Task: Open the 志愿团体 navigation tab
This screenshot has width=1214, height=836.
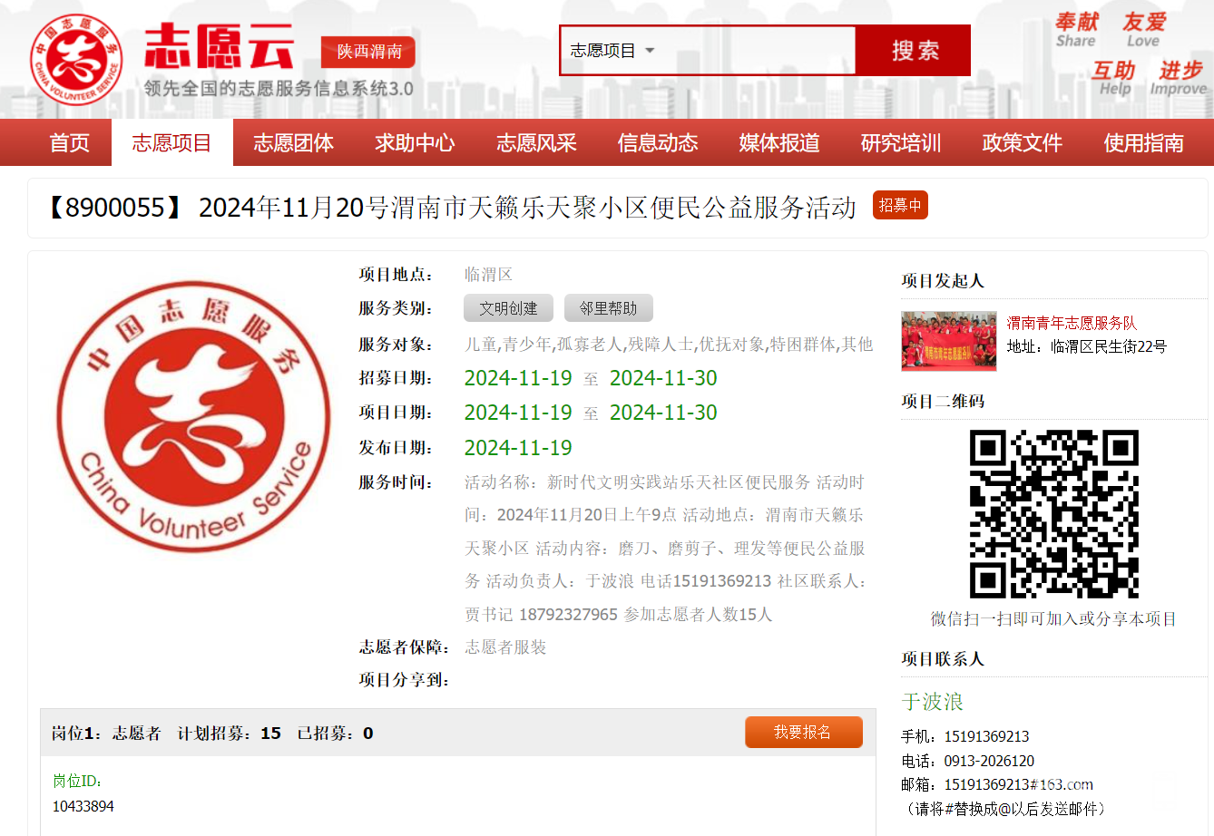Action: pos(293,143)
